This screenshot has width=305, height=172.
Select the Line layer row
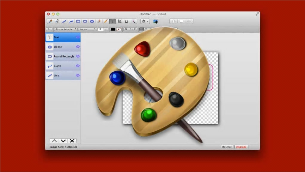(x=63, y=76)
